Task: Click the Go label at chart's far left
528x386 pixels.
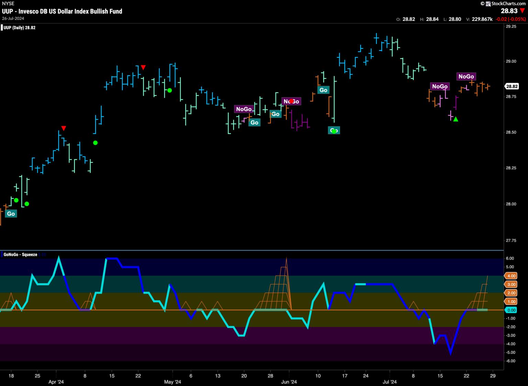Action: point(11,214)
